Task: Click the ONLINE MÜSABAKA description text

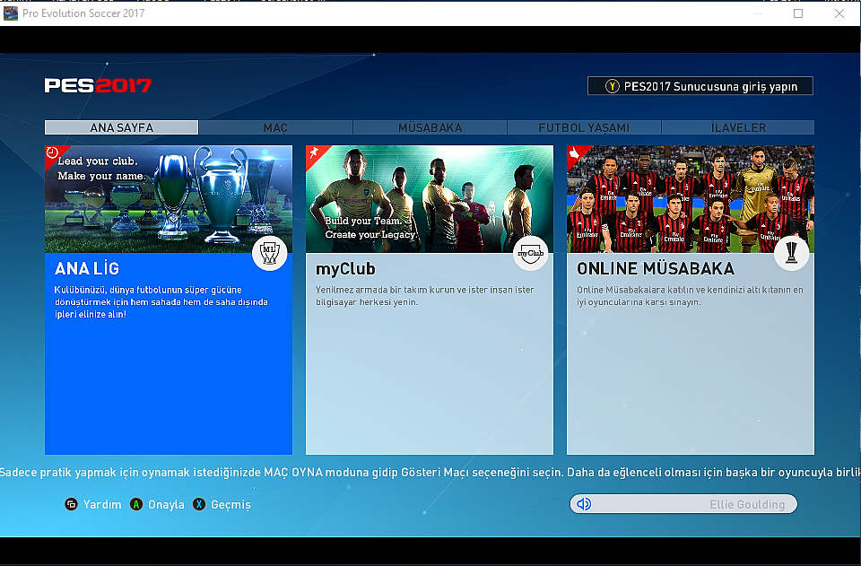Action: 690,296
